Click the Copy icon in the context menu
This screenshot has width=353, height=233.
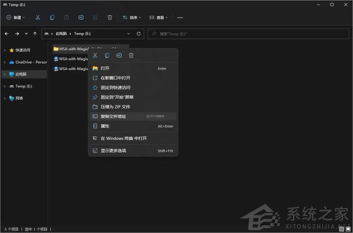(x=107, y=55)
